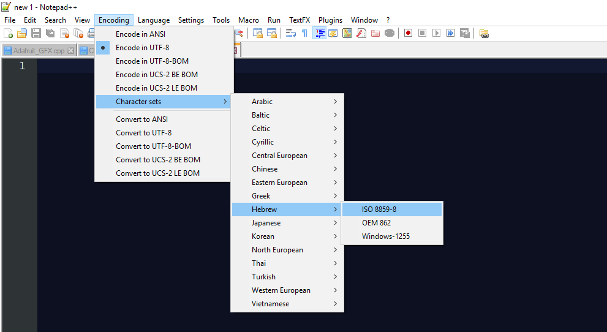This screenshot has width=607, height=332.
Task: Expand the Arabic character set submenu
Action: click(287, 102)
